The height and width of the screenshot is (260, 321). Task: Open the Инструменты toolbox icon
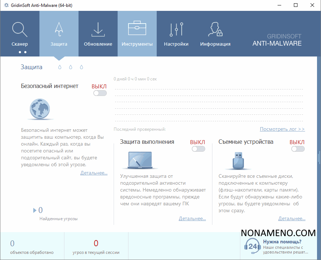(x=137, y=29)
